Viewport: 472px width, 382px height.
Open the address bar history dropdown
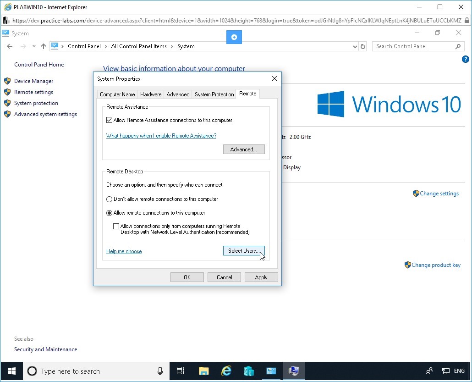coord(355,46)
